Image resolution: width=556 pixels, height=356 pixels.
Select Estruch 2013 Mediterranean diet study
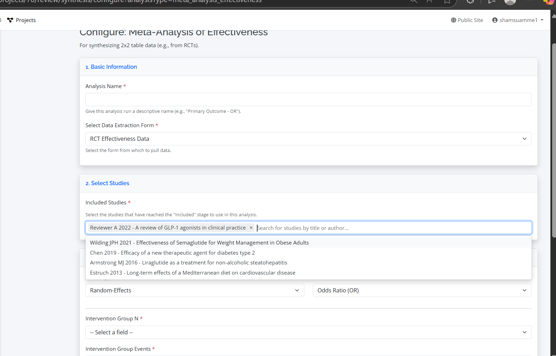point(308,273)
